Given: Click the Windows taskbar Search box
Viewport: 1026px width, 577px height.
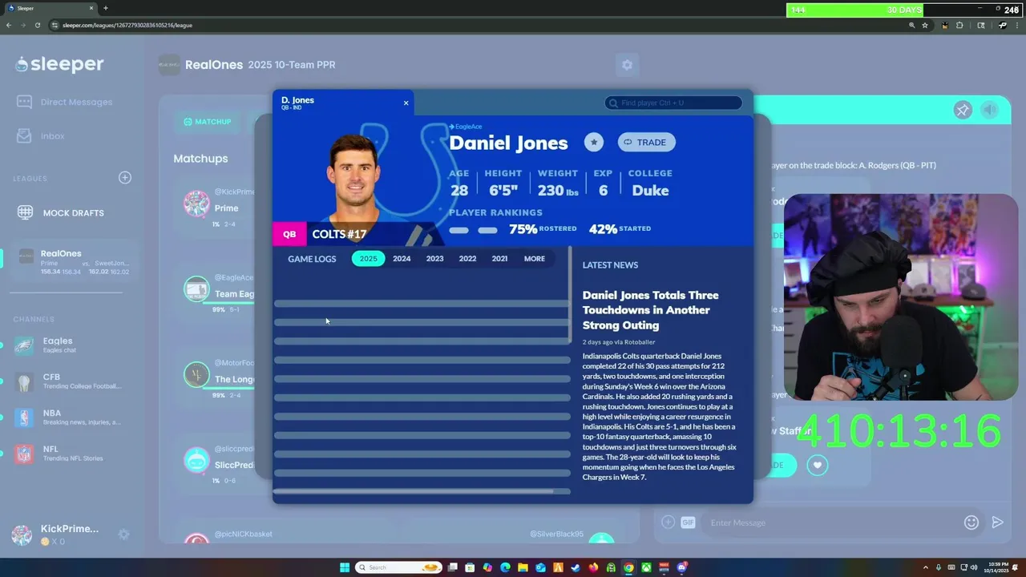Looking at the screenshot, I should pyautogui.click(x=398, y=567).
